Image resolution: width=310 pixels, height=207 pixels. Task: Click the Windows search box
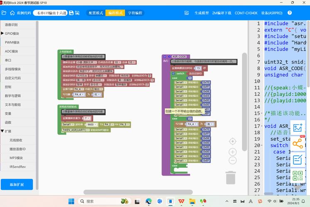click(x=104, y=201)
